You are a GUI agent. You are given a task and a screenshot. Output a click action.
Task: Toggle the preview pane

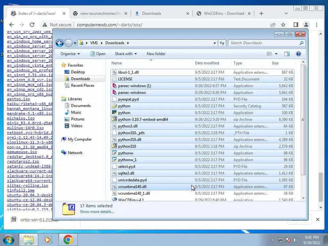(287, 54)
